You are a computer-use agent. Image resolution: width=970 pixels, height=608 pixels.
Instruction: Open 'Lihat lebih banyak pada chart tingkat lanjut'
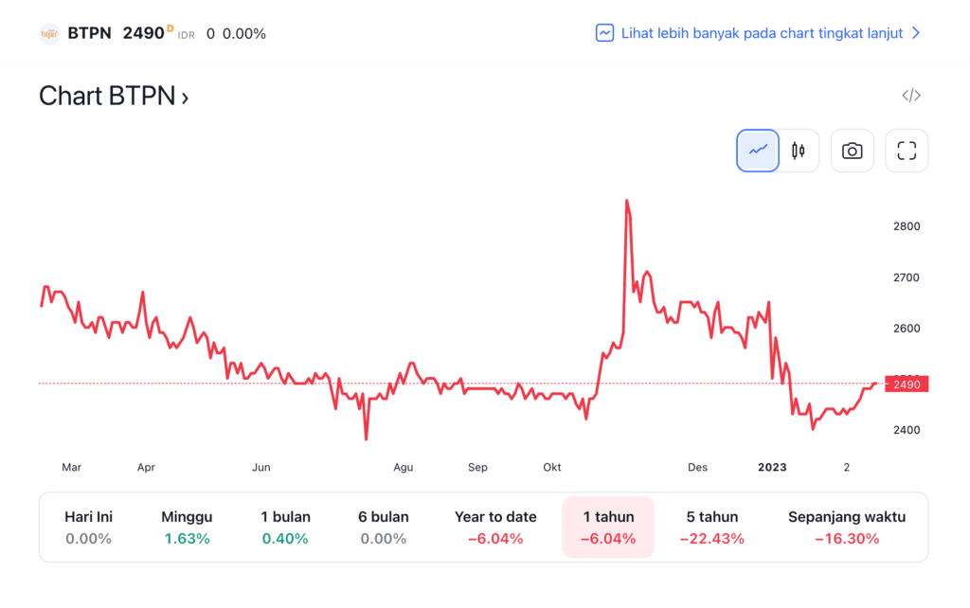762,33
